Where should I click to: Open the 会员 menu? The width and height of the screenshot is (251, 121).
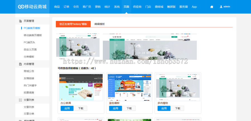point(76,7)
